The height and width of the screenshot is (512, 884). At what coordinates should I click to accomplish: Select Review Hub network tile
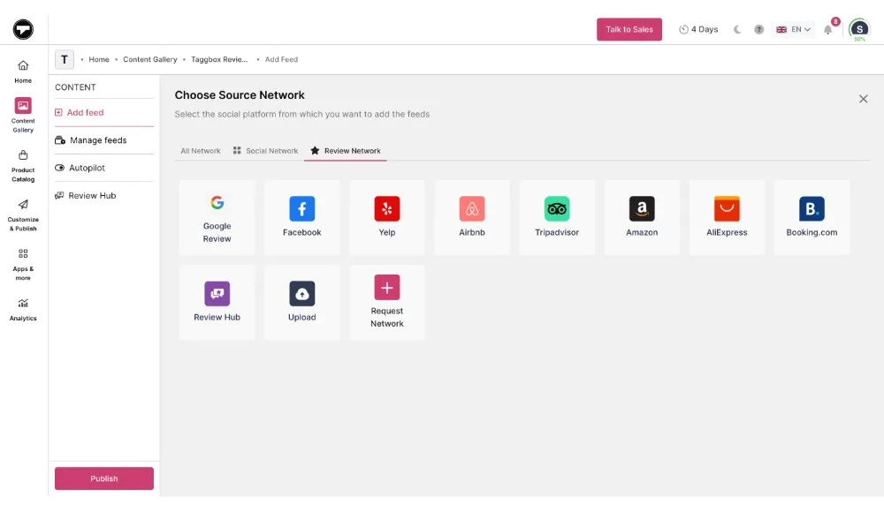click(217, 303)
